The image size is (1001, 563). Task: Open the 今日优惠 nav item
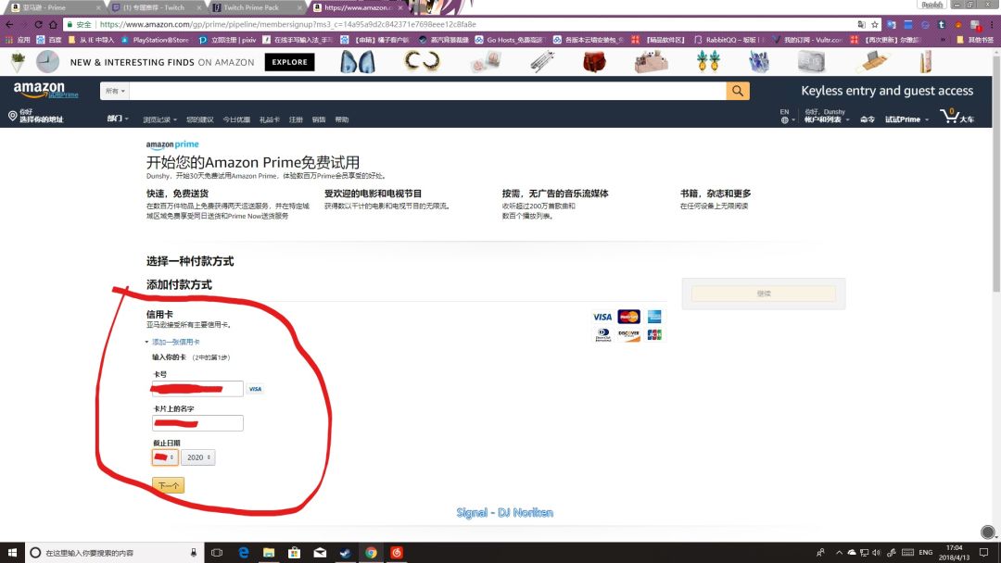236,119
